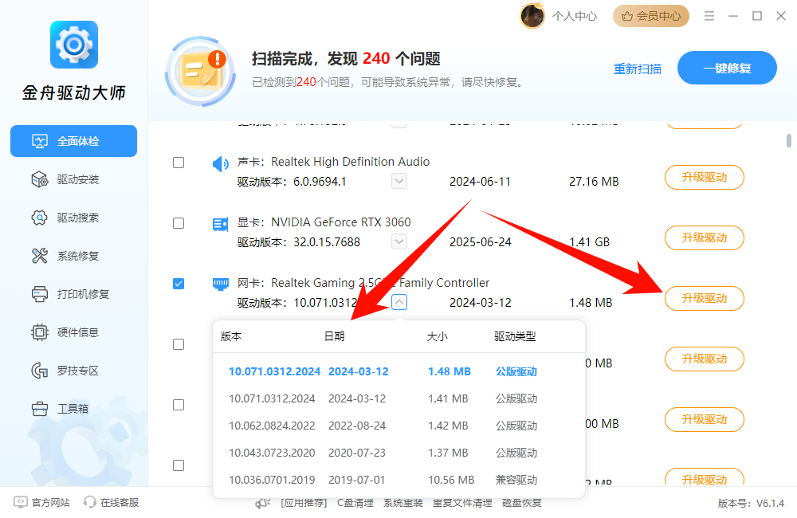Click the 一键修复 button
The width and height of the screenshot is (797, 518).
(x=727, y=68)
